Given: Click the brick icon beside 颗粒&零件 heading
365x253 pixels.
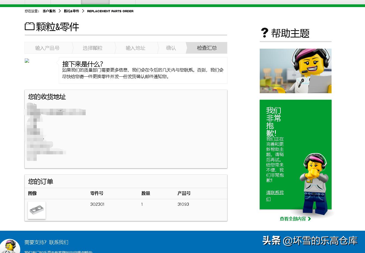Looking at the screenshot, I should pyautogui.click(x=30, y=27).
